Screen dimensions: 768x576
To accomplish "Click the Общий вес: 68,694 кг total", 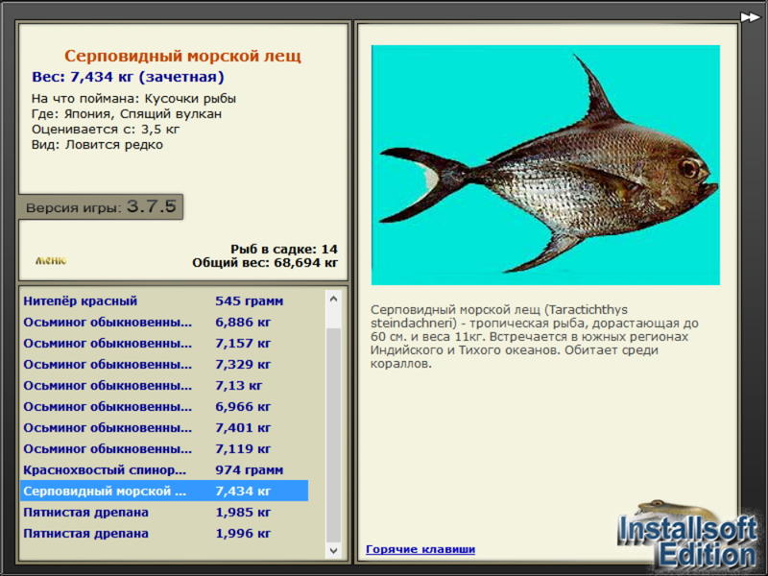I will (x=265, y=262).
